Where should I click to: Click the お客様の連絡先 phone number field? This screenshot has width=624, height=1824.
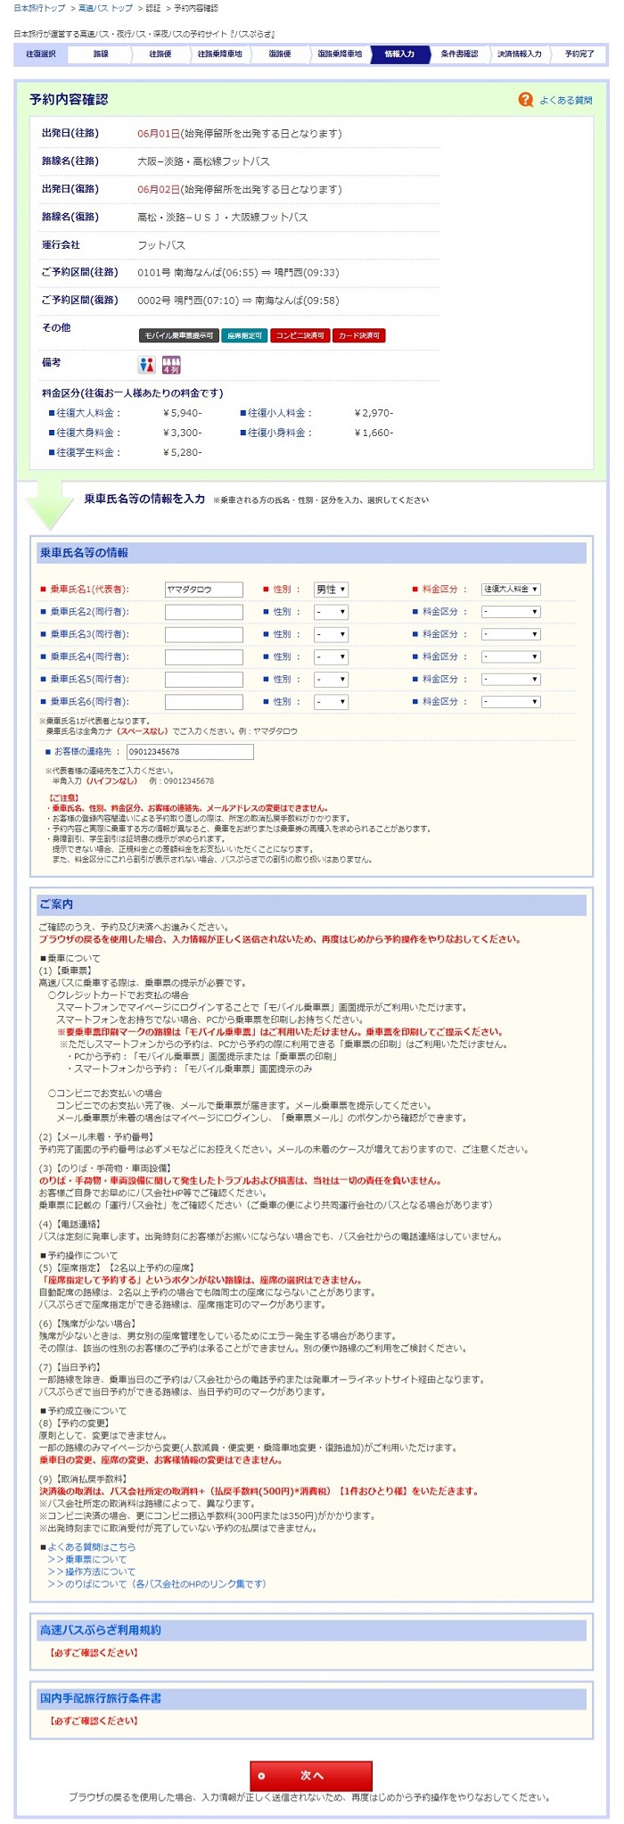coord(190,752)
